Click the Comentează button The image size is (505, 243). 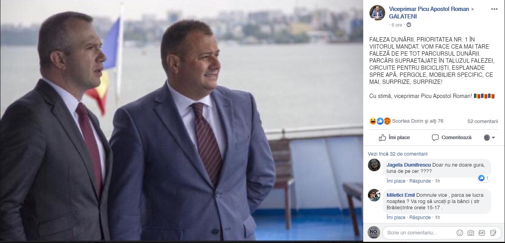click(452, 138)
